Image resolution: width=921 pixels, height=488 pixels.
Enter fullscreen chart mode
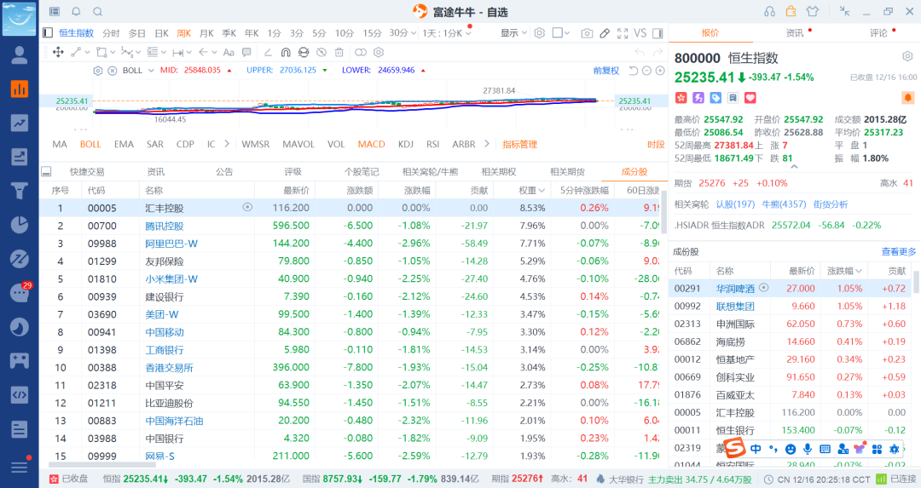pyautogui.click(x=623, y=33)
